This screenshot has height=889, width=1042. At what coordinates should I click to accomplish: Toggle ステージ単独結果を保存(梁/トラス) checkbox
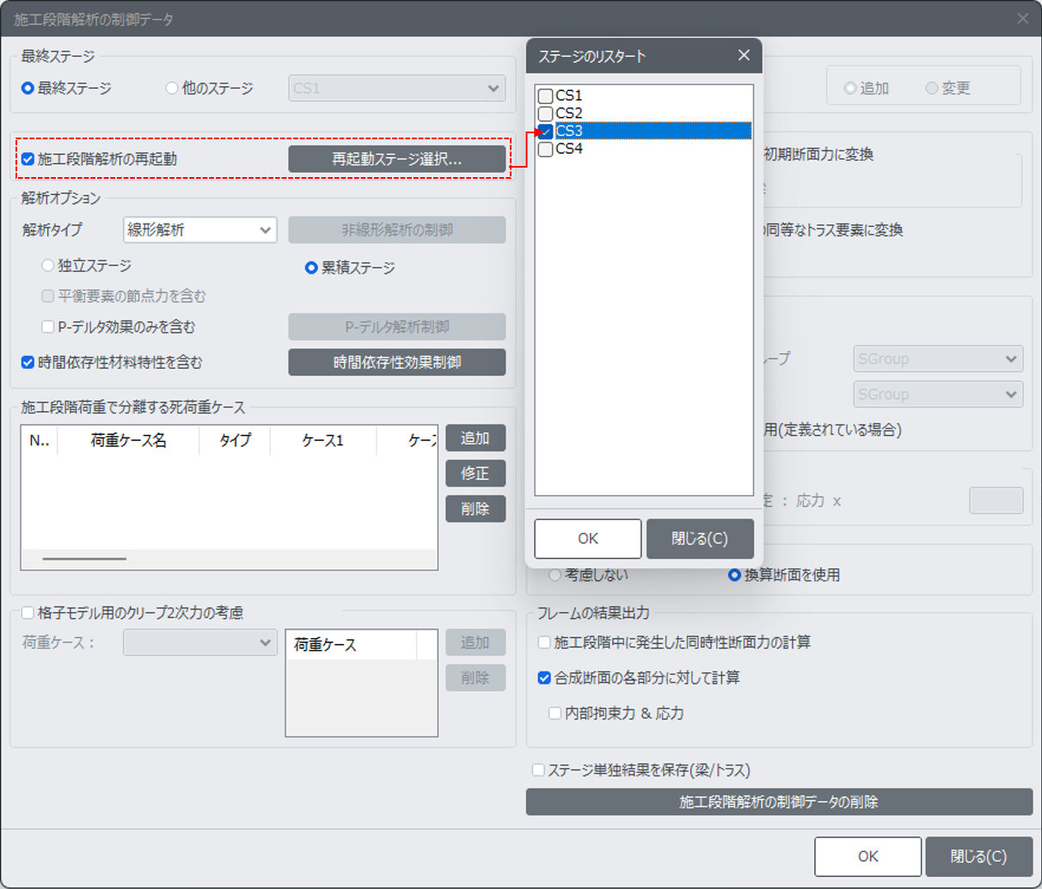click(x=538, y=770)
